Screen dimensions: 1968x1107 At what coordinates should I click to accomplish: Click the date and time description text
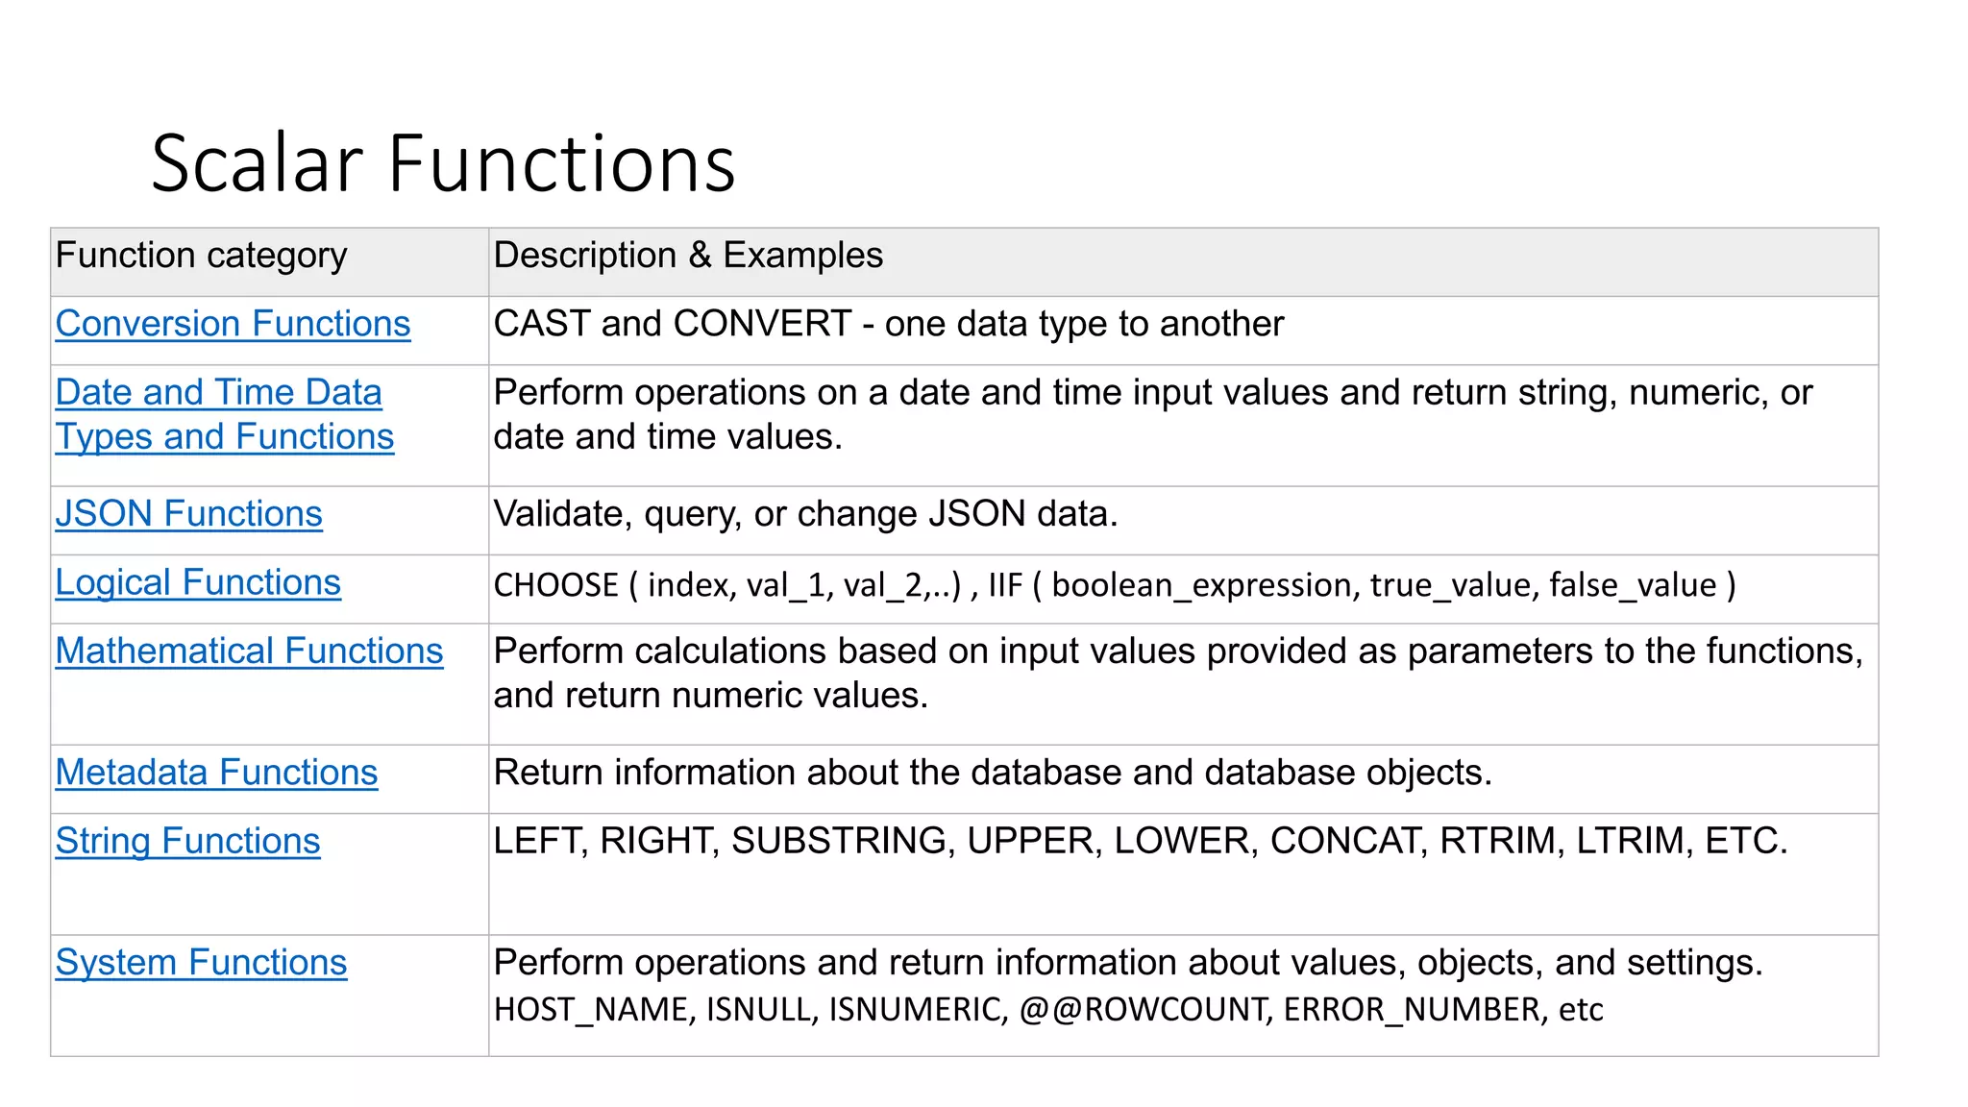[1153, 414]
